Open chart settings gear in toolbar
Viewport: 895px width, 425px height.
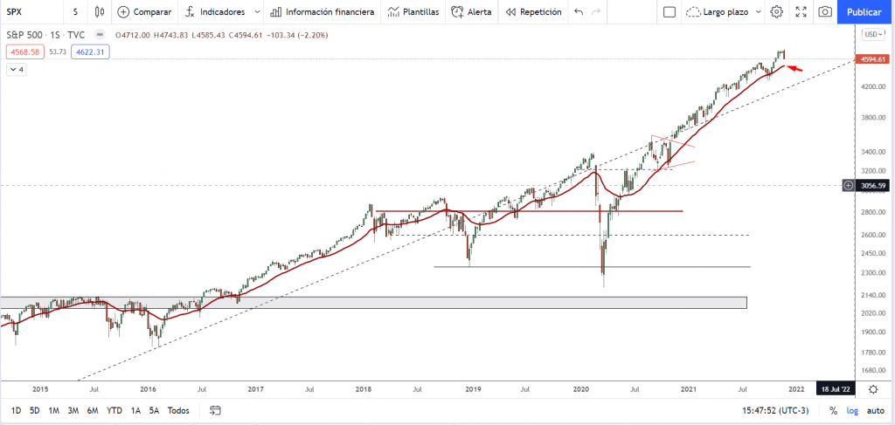pyautogui.click(x=776, y=11)
